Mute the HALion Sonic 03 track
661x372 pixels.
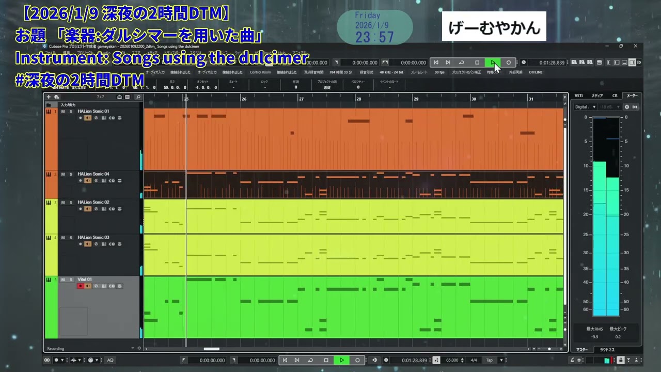click(63, 237)
